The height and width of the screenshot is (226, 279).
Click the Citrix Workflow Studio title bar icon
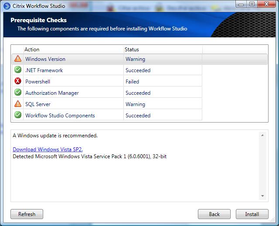tap(7, 6)
